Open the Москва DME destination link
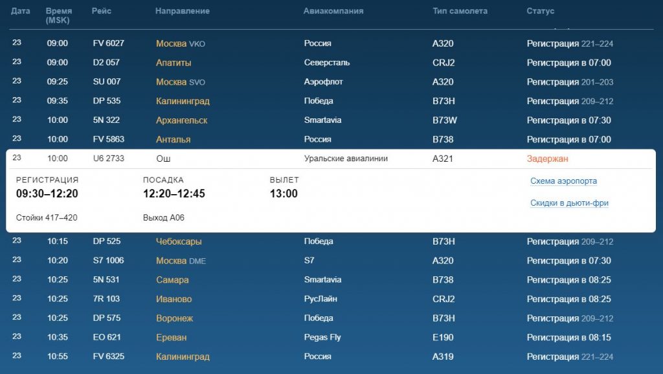 tap(181, 261)
